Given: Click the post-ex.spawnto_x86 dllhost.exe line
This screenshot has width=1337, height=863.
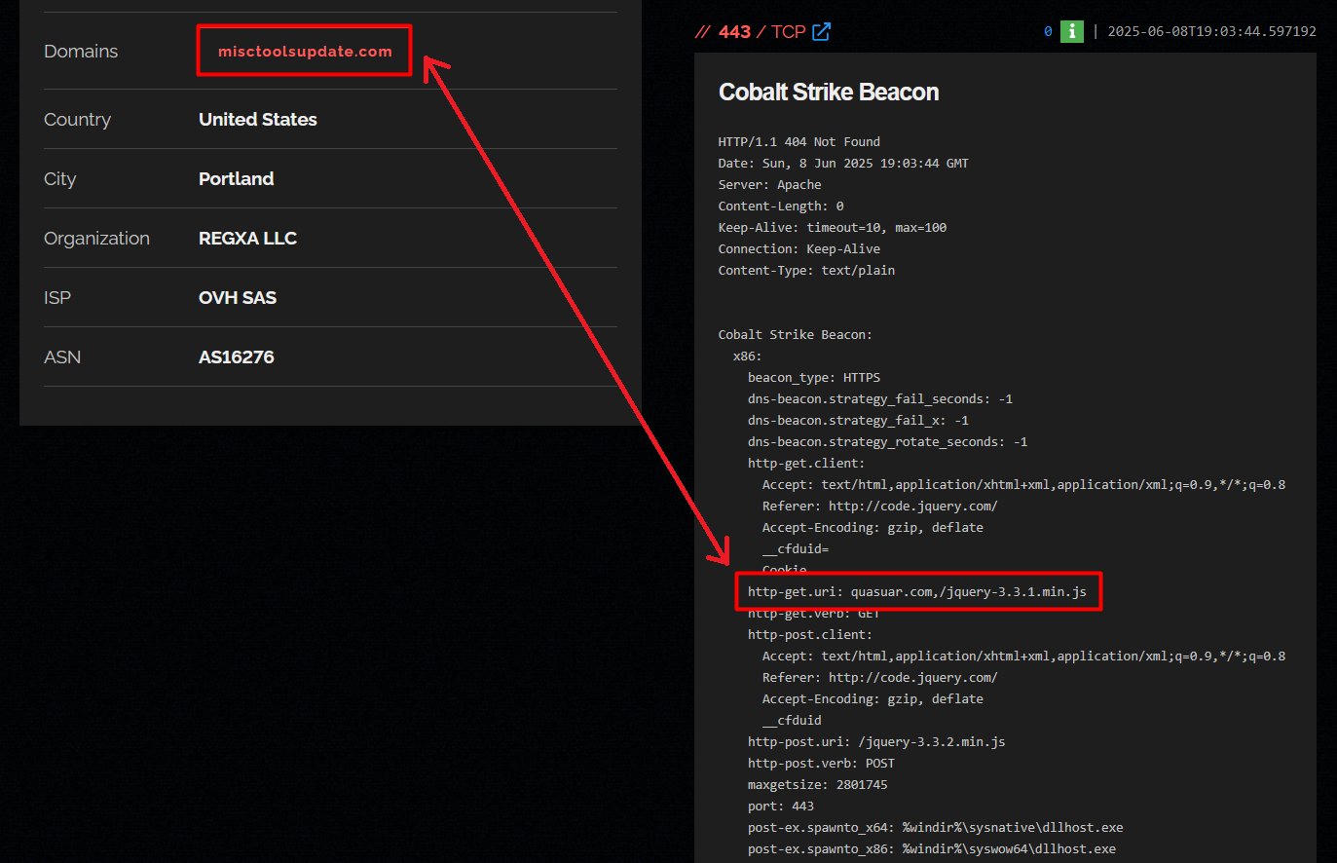Looking at the screenshot, I should (x=932, y=849).
